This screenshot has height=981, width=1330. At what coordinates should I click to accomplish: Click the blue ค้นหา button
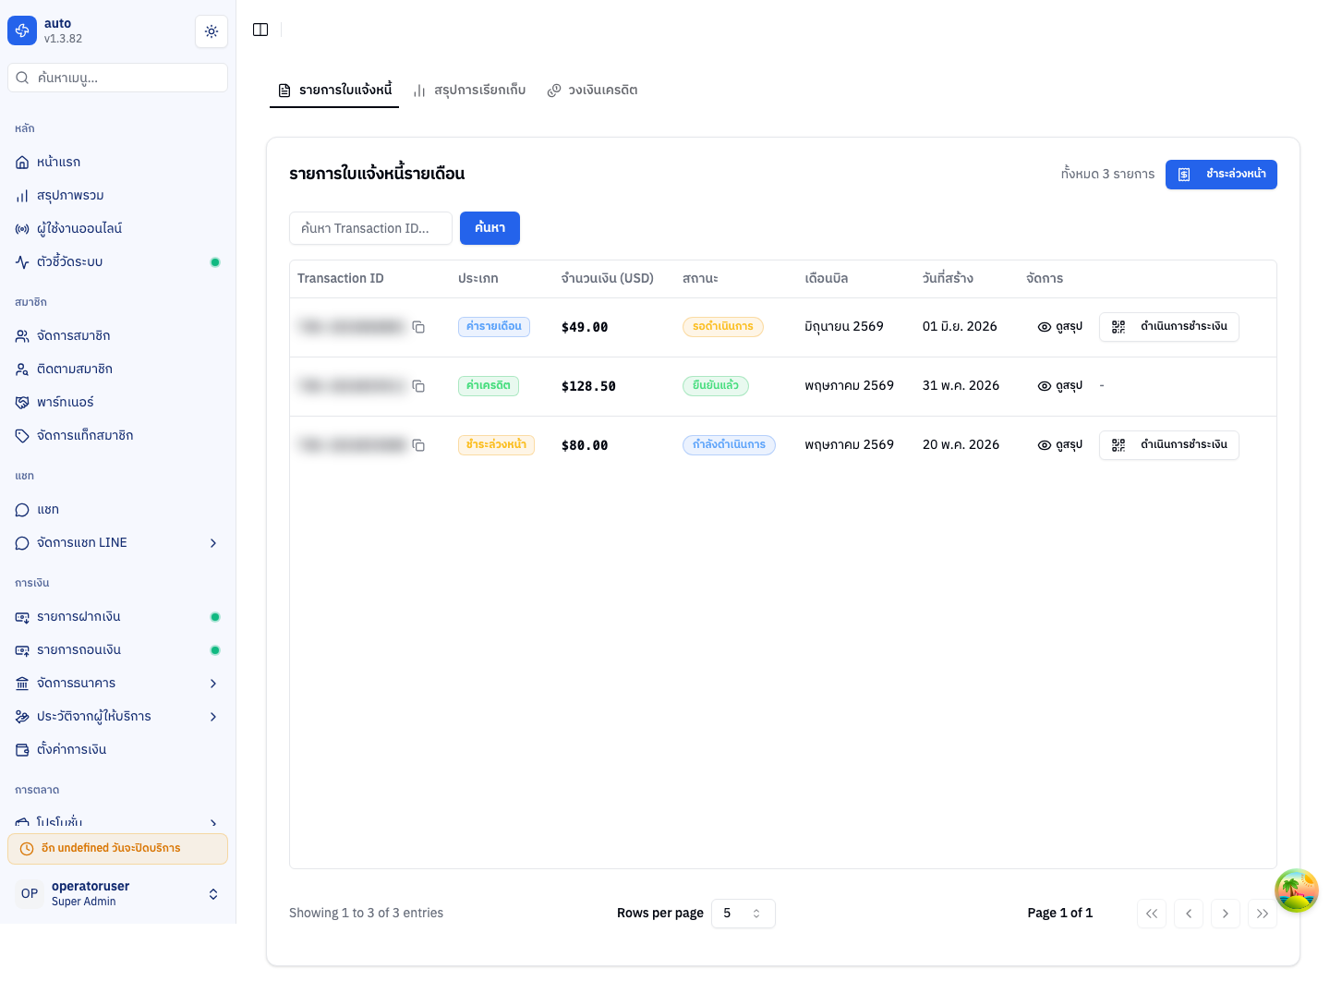click(490, 228)
